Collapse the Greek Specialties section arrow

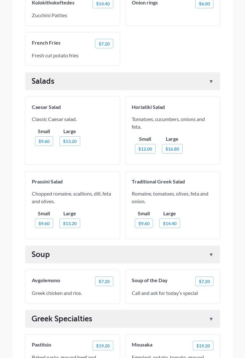coord(211,319)
